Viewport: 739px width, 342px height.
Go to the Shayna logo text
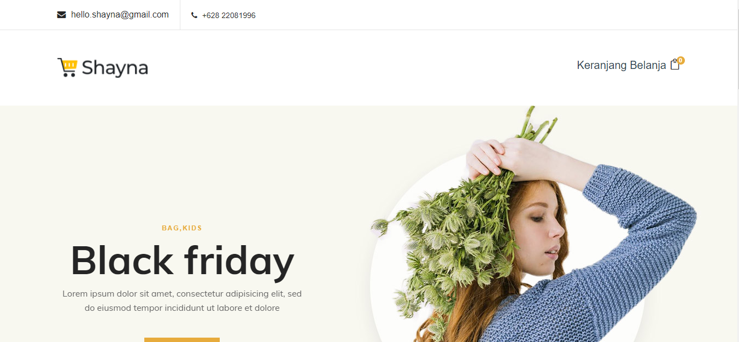(x=115, y=68)
